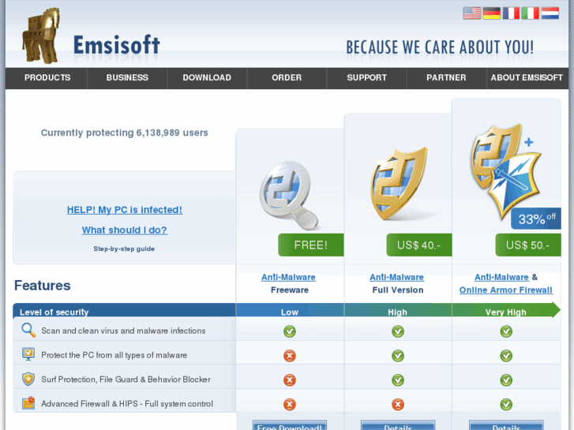Switch language via the US flag

pyautogui.click(x=472, y=13)
